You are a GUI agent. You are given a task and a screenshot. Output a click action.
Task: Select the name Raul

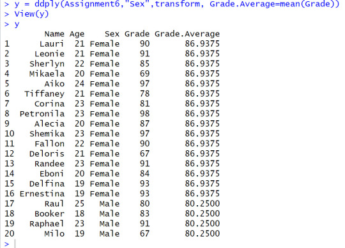click(x=54, y=203)
